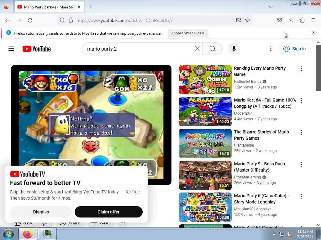Open the Windows Start menu
This screenshot has height=240, width=321.
8,234
